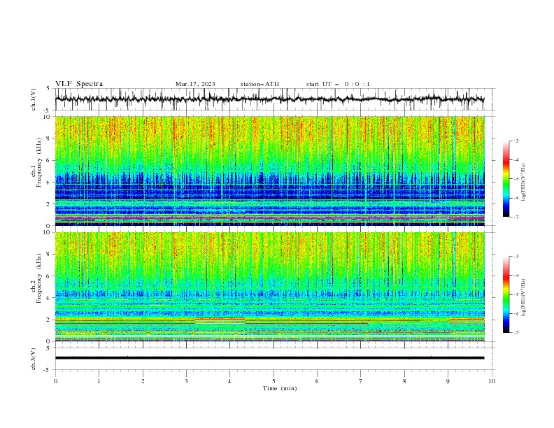Click the ch.3 flat black waveform trace

click(269, 358)
